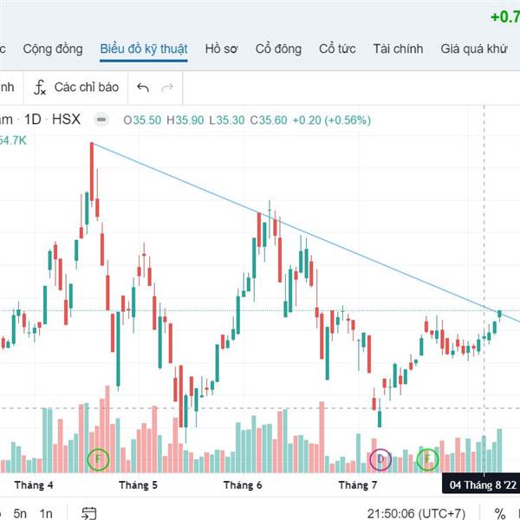Open the Các chỉ báo indicators menu
Screen dimensions: 520x520
click(76, 88)
